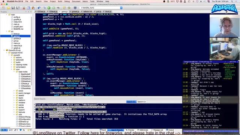This screenshot has height=135, width=240.
Task: Open the Debug menu
Action: click(67, 1)
